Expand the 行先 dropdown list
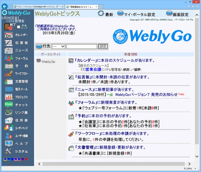The image size is (201, 172). (59, 46)
